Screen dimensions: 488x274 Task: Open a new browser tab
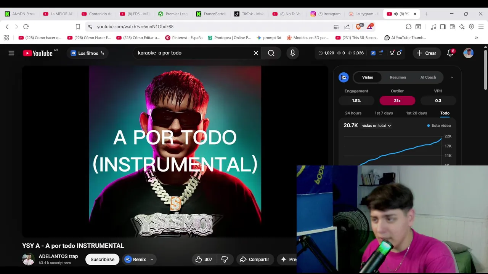click(x=427, y=14)
